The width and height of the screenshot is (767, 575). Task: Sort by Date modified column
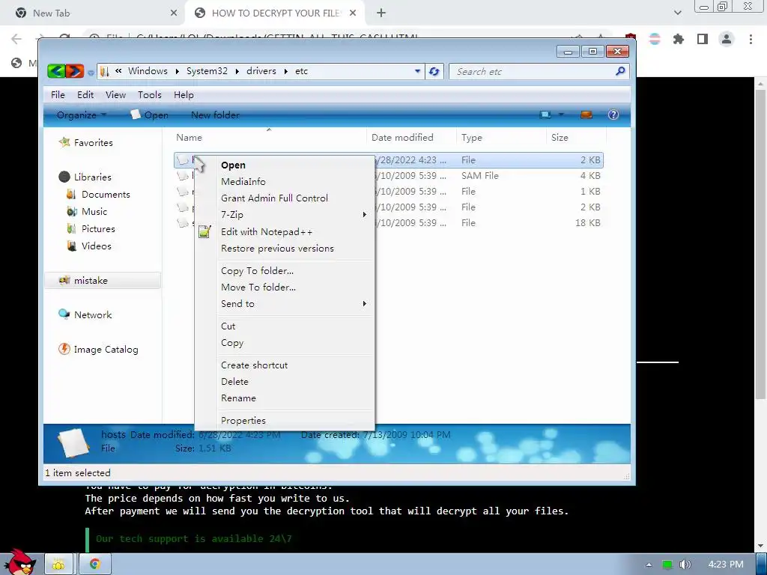[411, 138]
